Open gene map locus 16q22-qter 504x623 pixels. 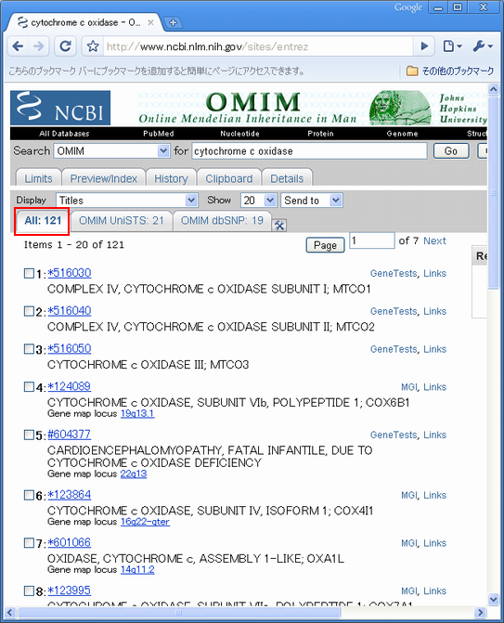click(145, 522)
